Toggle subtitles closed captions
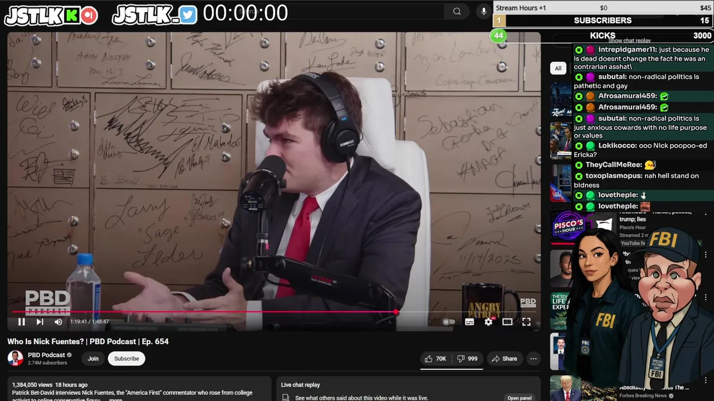 pos(470,322)
